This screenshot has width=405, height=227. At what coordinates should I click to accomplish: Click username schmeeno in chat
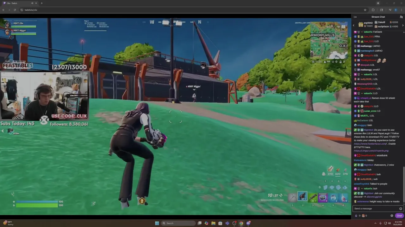[363, 201]
